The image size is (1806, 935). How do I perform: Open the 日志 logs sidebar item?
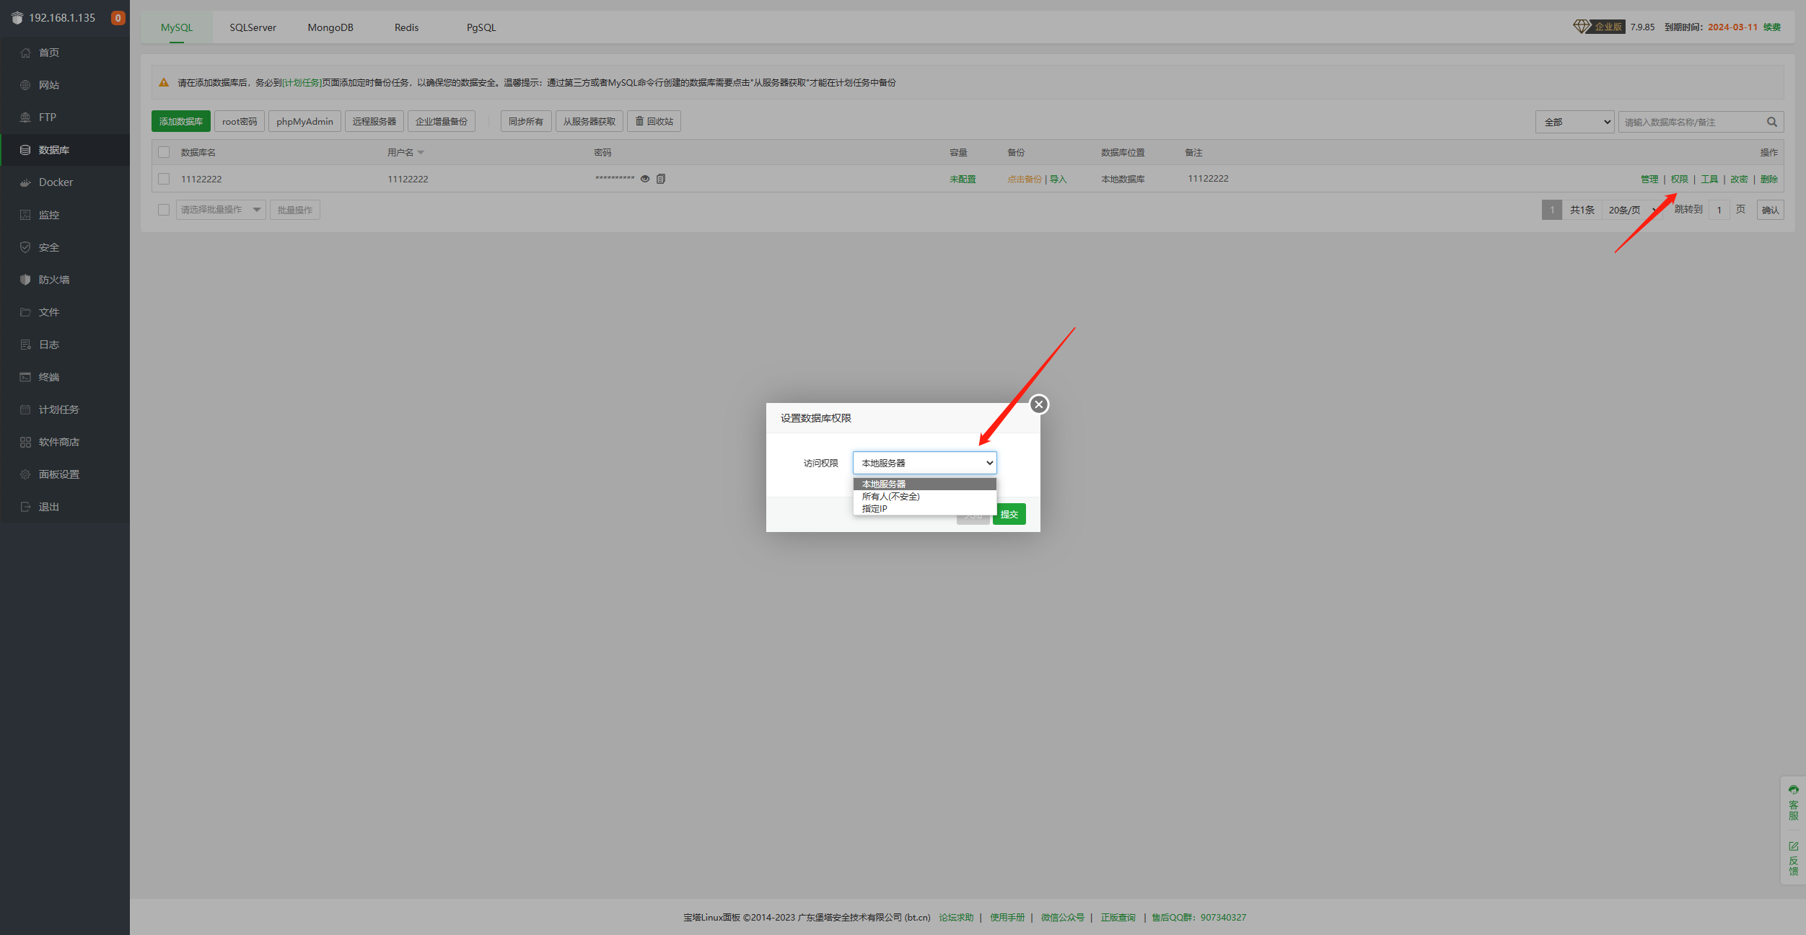click(x=65, y=345)
